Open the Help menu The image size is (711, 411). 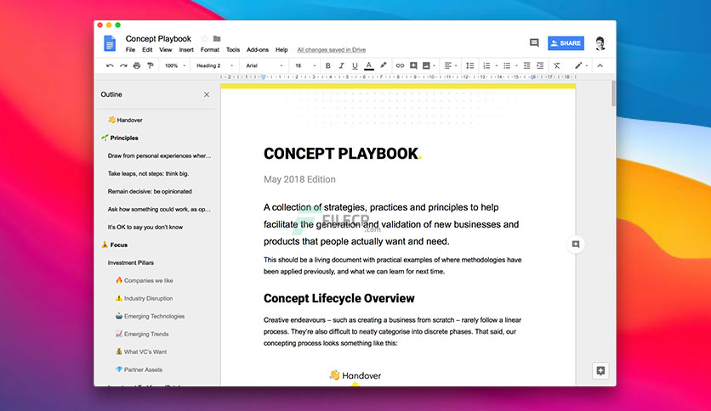click(282, 50)
